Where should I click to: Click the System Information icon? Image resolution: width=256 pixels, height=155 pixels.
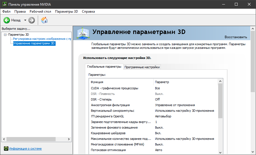(6, 148)
